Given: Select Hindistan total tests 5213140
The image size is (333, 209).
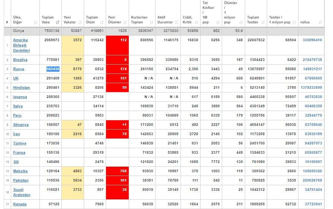Looking at the screenshot, I should tap(257, 88).
